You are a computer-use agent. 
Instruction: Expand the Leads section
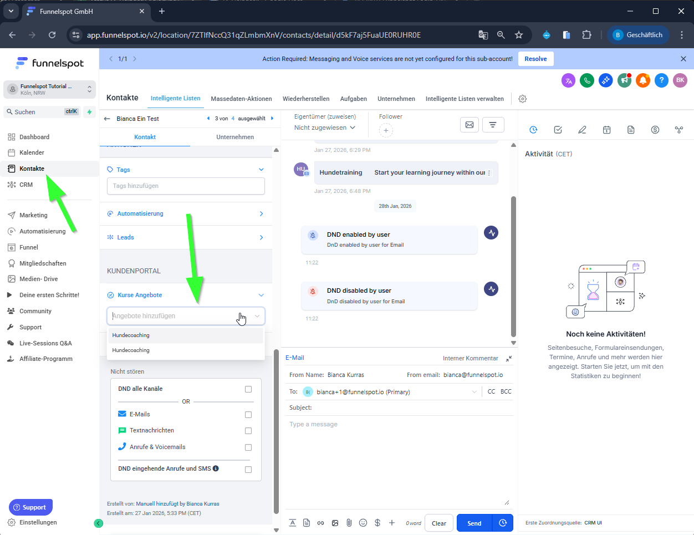(262, 238)
